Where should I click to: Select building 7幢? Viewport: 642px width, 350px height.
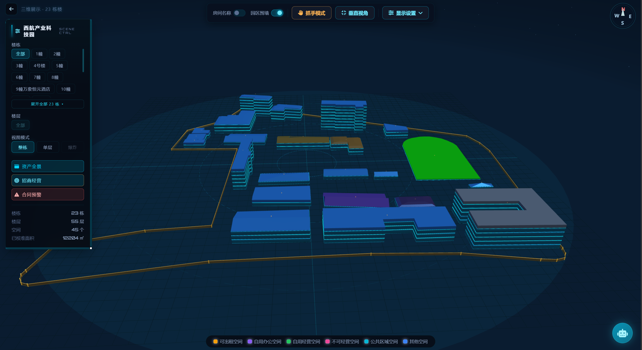[37, 77]
